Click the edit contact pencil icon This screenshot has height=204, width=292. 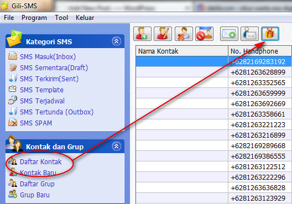click(163, 34)
